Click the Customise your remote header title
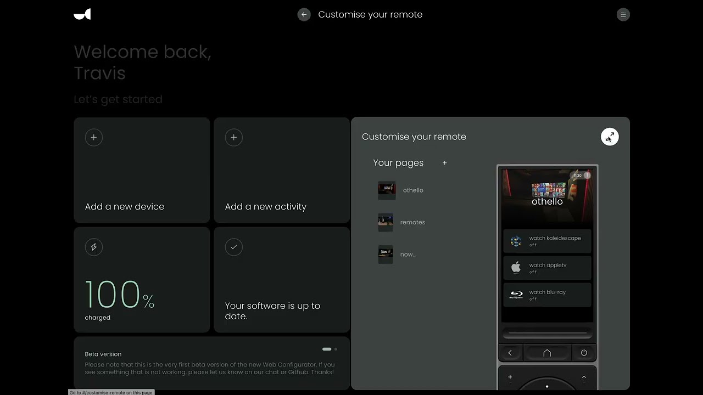The height and width of the screenshot is (395, 703). coord(370,15)
